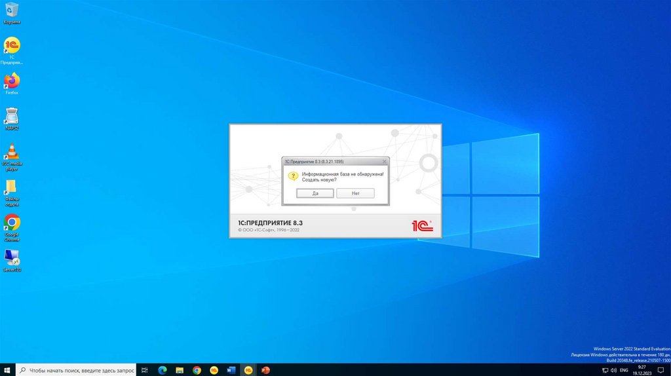Screen dimensions: 671x376
Task: Click the yellow question mark dialog icon
Action: pyautogui.click(x=293, y=176)
